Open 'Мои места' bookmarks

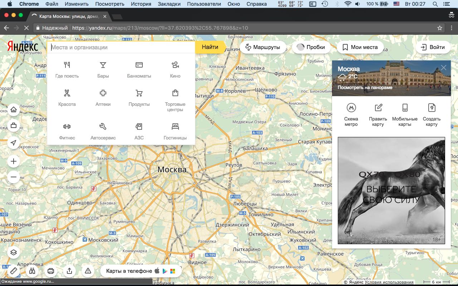click(360, 47)
